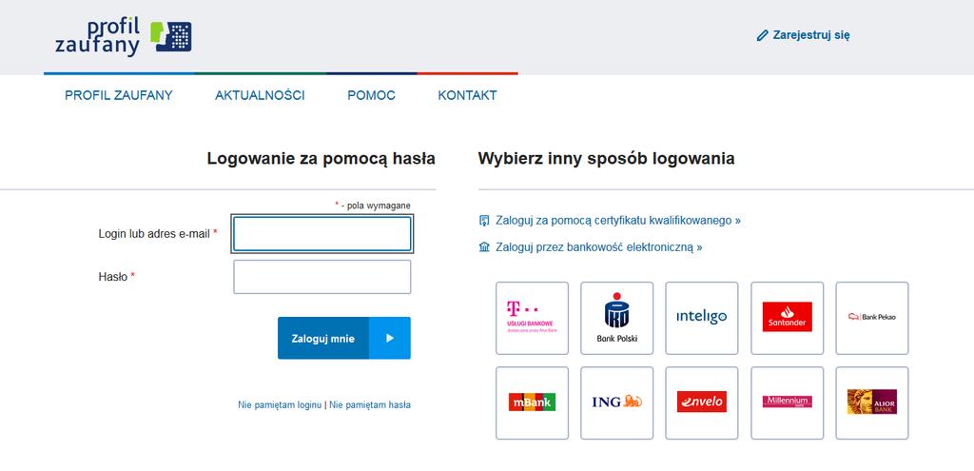Log in via the ING tile
The width and height of the screenshot is (974, 471).
click(616, 402)
